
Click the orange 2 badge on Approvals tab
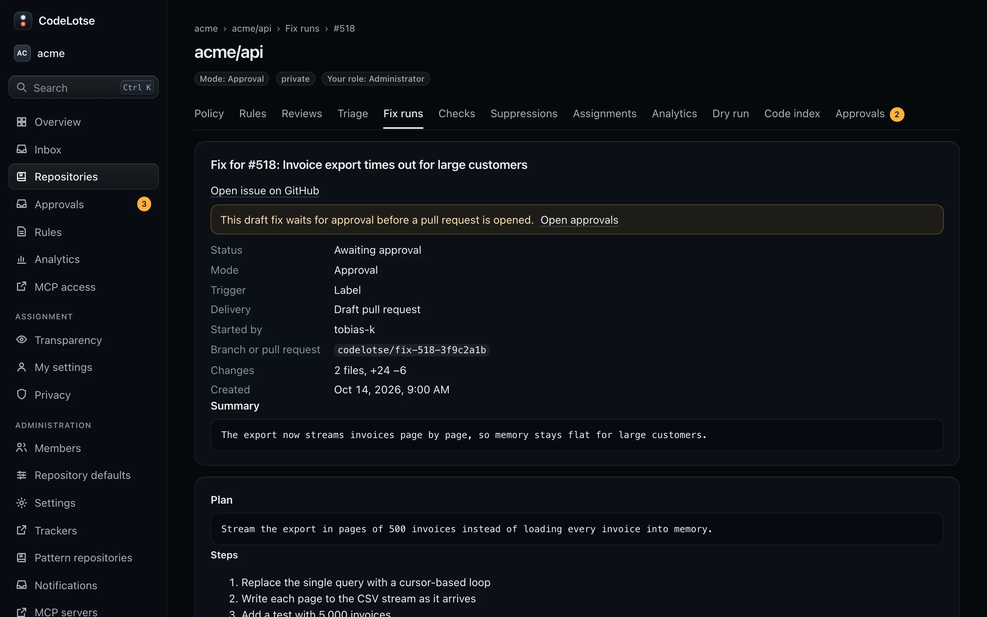[897, 114]
